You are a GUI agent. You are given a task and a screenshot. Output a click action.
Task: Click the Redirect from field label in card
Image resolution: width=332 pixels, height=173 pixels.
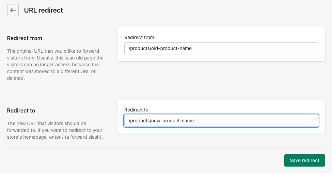[x=139, y=37]
